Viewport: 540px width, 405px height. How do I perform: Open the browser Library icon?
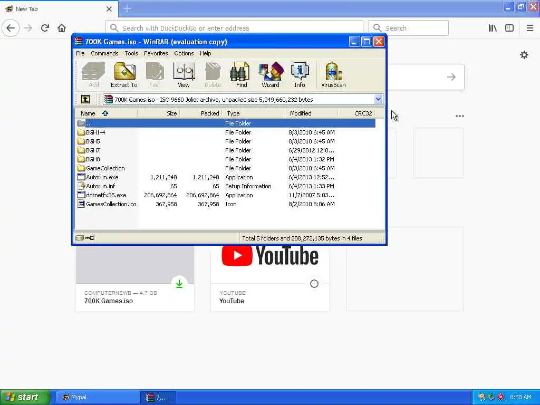coord(493,28)
